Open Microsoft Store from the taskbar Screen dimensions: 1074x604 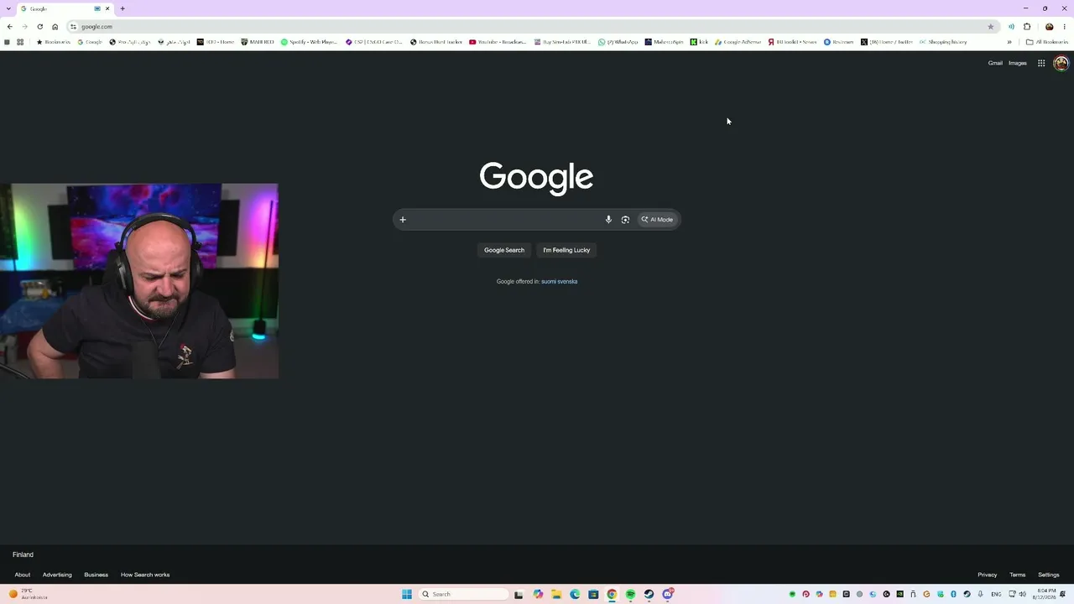click(x=593, y=594)
